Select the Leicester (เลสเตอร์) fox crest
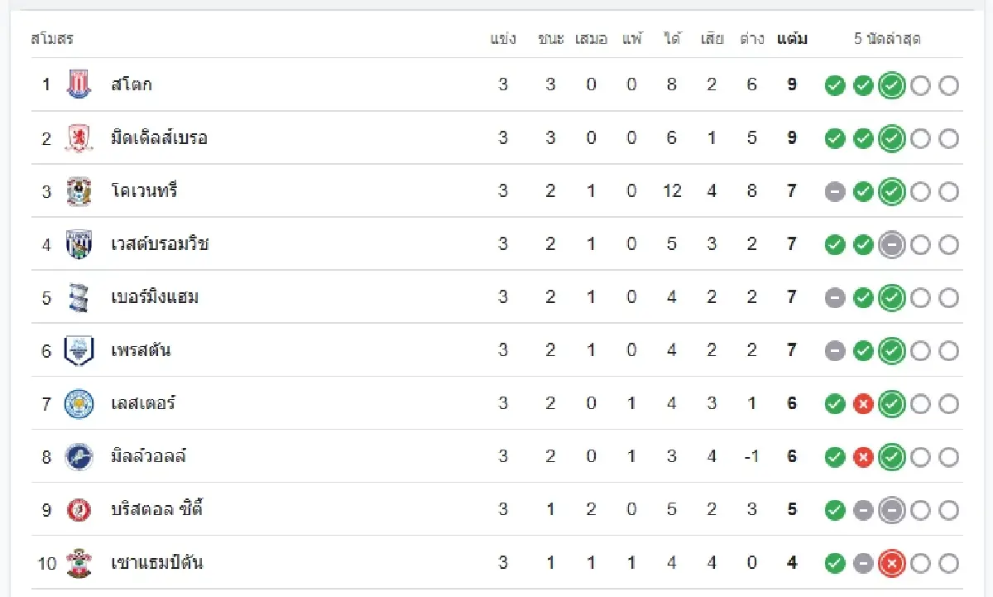The image size is (993, 597). [x=78, y=404]
